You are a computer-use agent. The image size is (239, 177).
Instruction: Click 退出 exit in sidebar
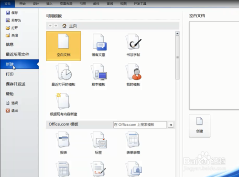point(12,111)
